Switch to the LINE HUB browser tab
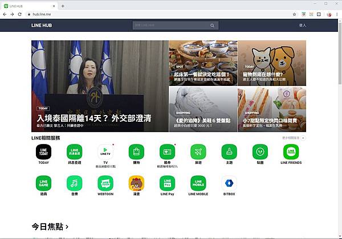This screenshot has width=342, height=239. tap(29, 6)
